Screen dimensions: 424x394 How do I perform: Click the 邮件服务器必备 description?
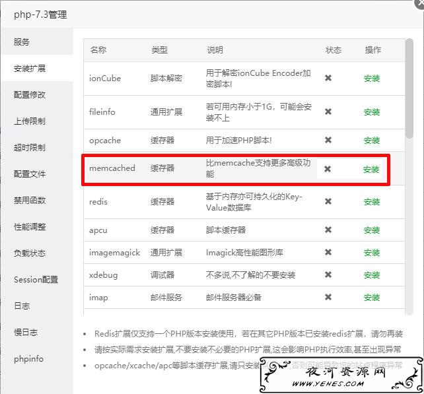[234, 297]
